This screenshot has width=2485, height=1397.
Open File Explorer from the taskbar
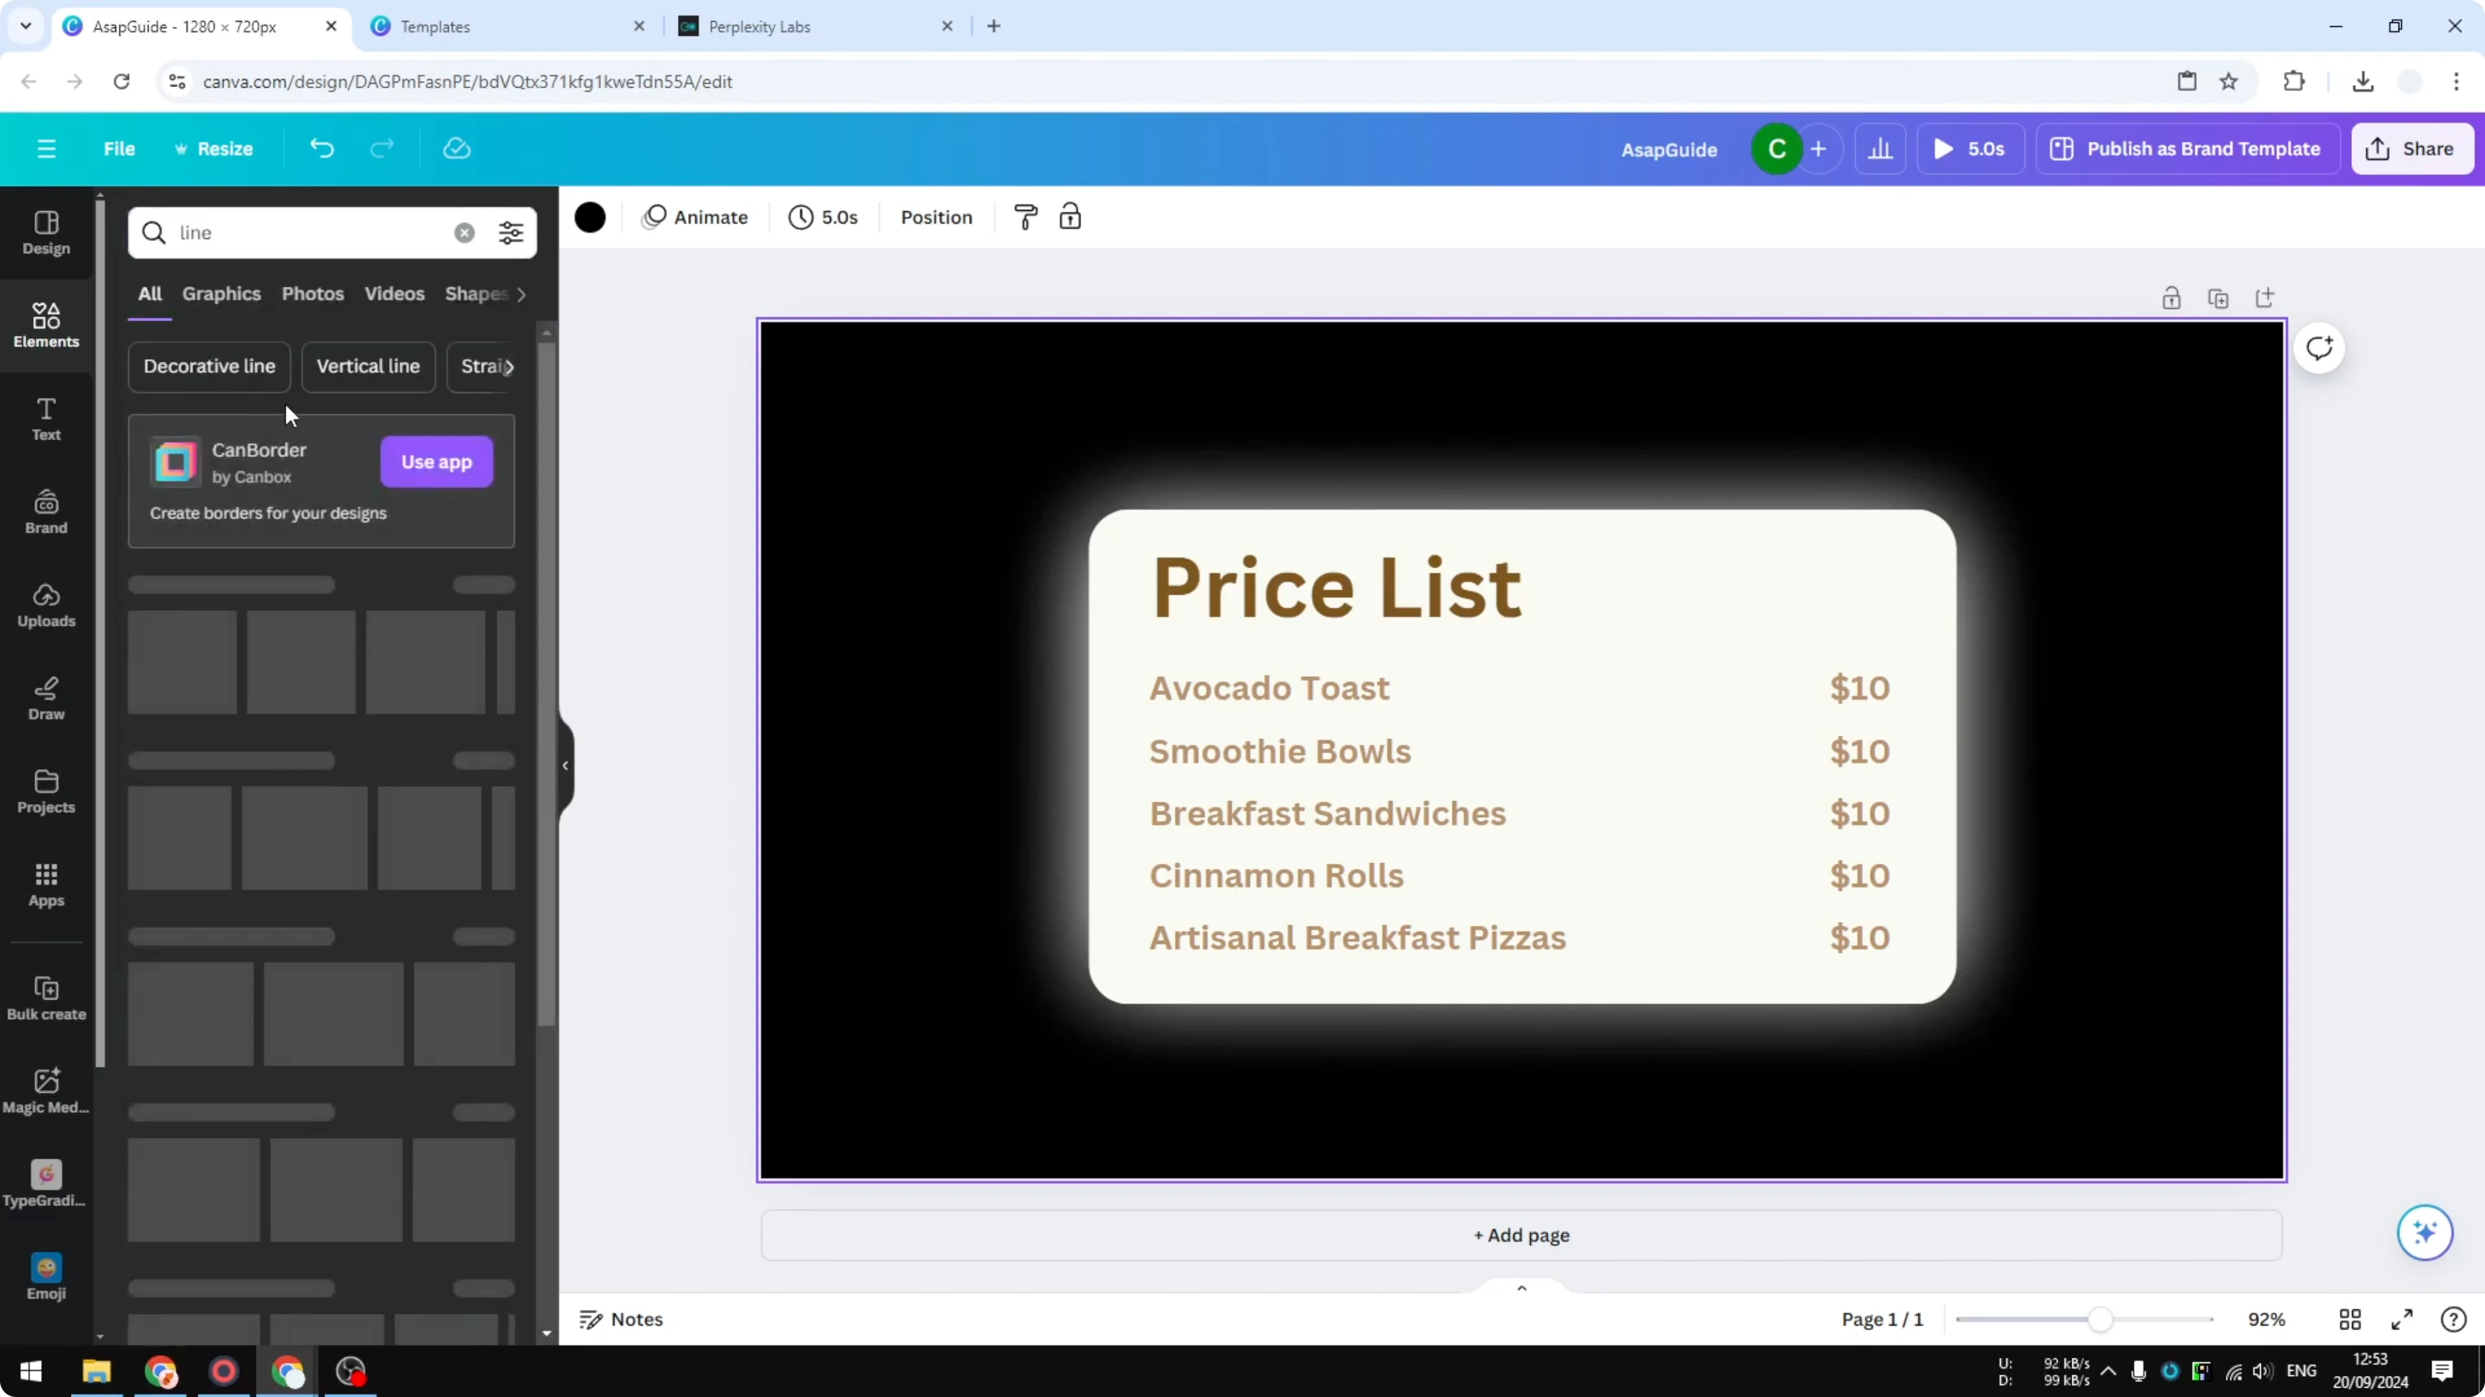click(x=97, y=1371)
